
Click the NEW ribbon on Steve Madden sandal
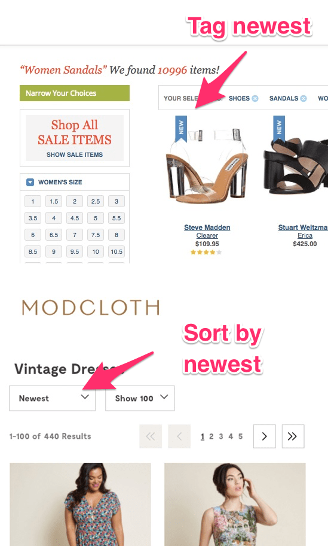coord(180,129)
